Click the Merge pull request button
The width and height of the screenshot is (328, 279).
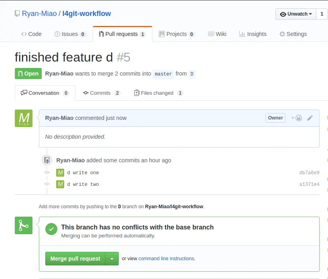[75, 259]
